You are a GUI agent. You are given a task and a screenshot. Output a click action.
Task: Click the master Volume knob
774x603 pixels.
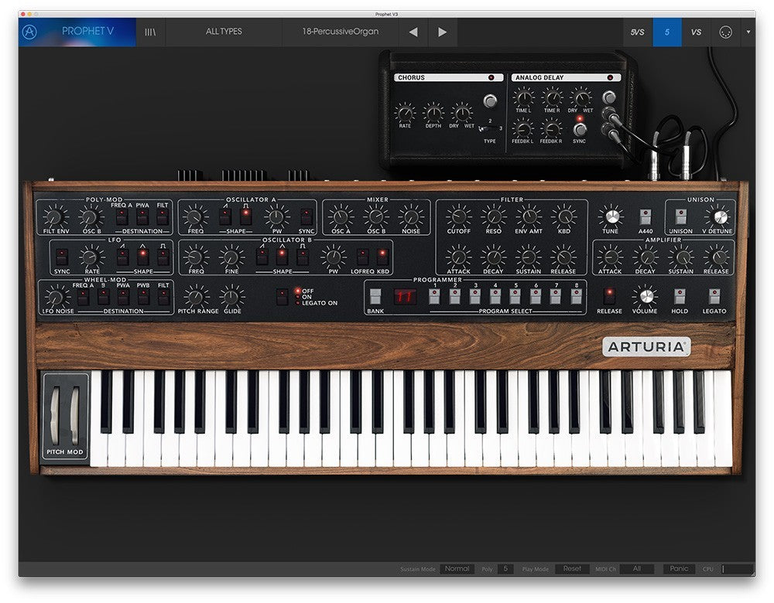(x=646, y=296)
